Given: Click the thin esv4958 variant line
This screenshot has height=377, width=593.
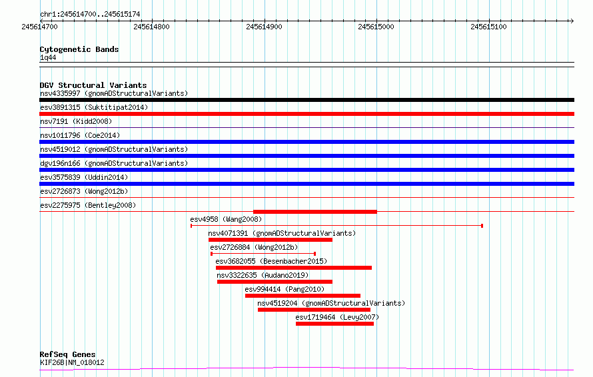Looking at the screenshot, I should pyautogui.click(x=336, y=226).
